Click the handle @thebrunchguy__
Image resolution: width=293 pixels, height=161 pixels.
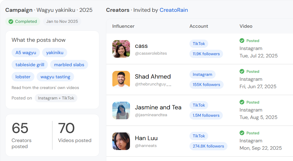(153, 84)
